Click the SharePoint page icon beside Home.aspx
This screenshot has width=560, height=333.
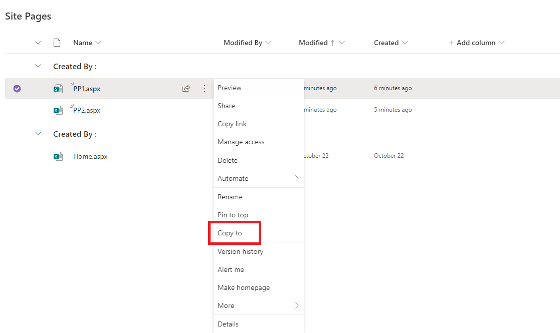click(58, 156)
